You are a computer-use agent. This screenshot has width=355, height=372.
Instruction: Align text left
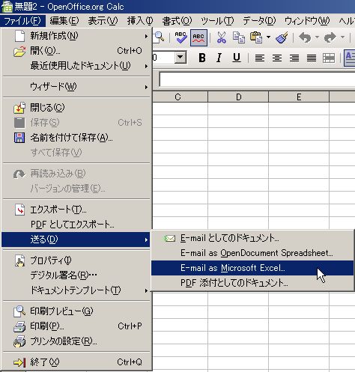pos(260,58)
